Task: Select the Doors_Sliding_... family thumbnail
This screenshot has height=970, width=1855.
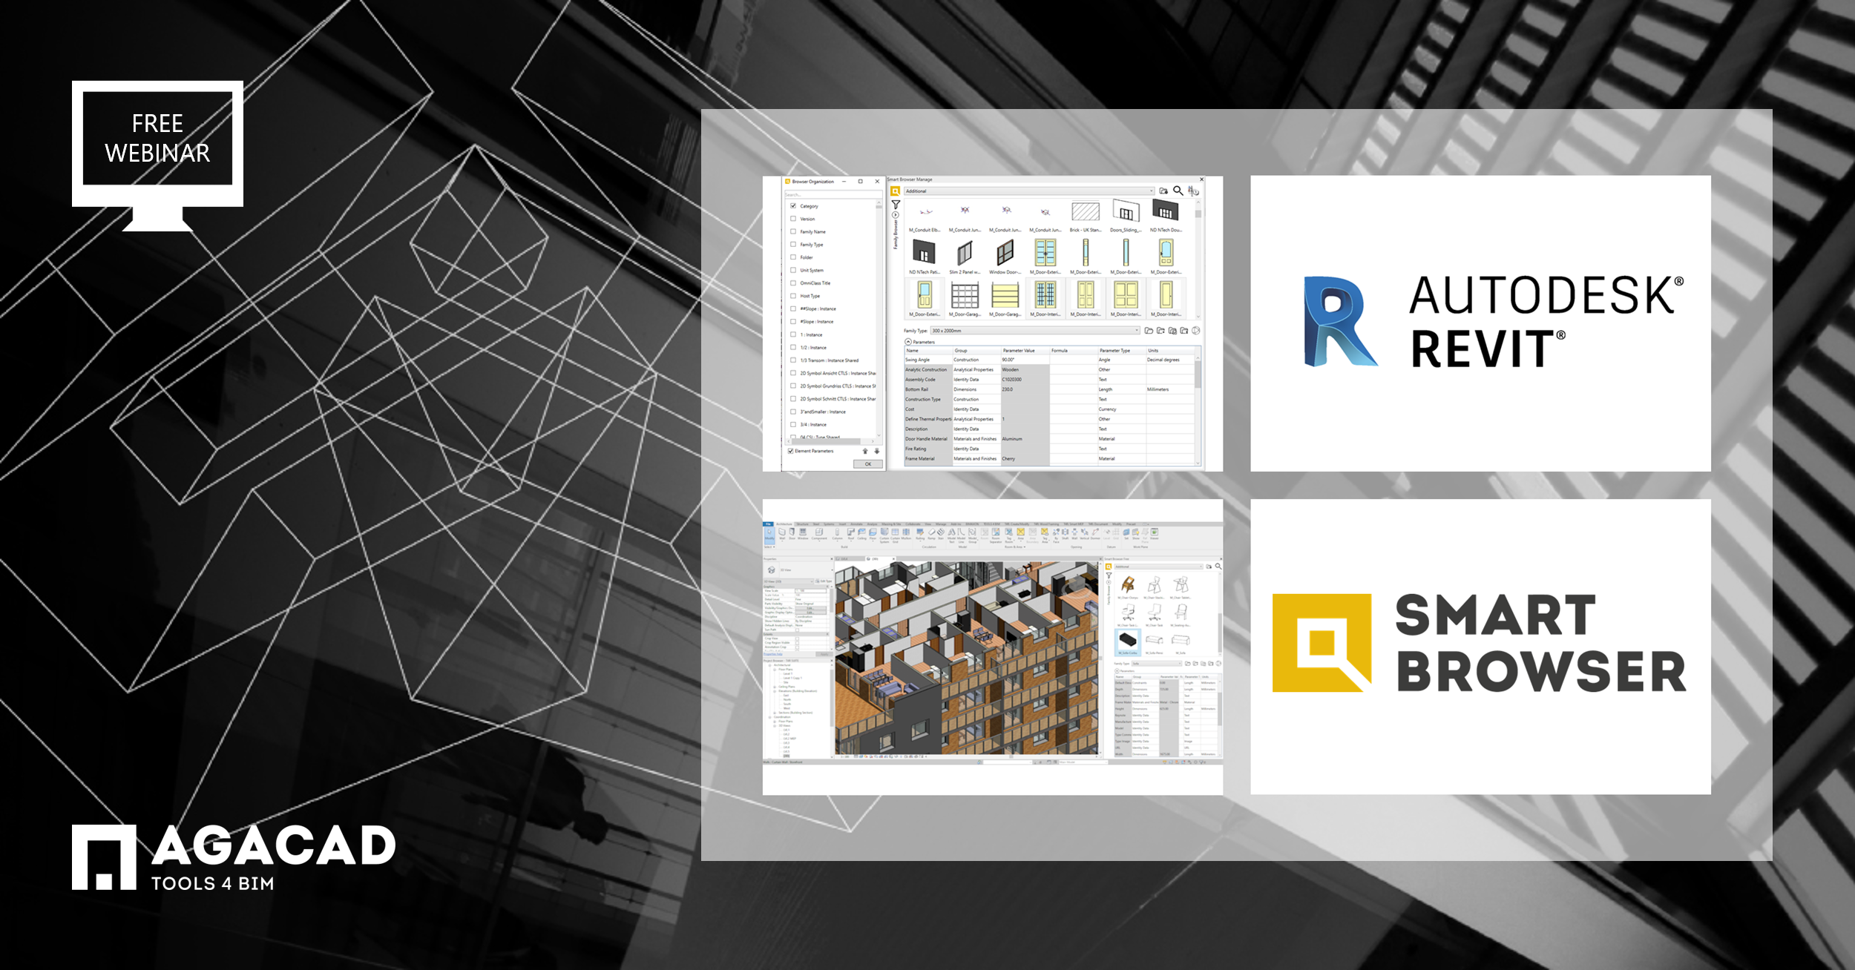Action: point(1126,216)
